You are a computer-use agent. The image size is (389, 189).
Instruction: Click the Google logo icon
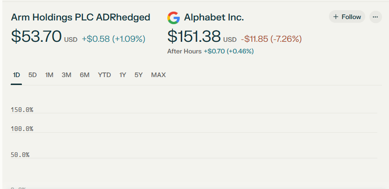pos(173,18)
